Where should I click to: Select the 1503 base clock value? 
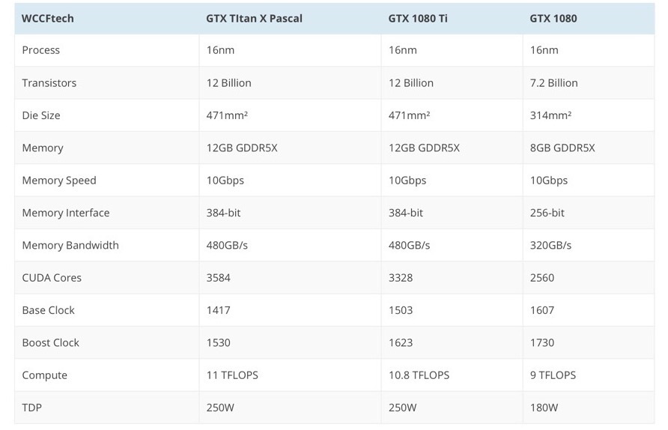click(401, 310)
